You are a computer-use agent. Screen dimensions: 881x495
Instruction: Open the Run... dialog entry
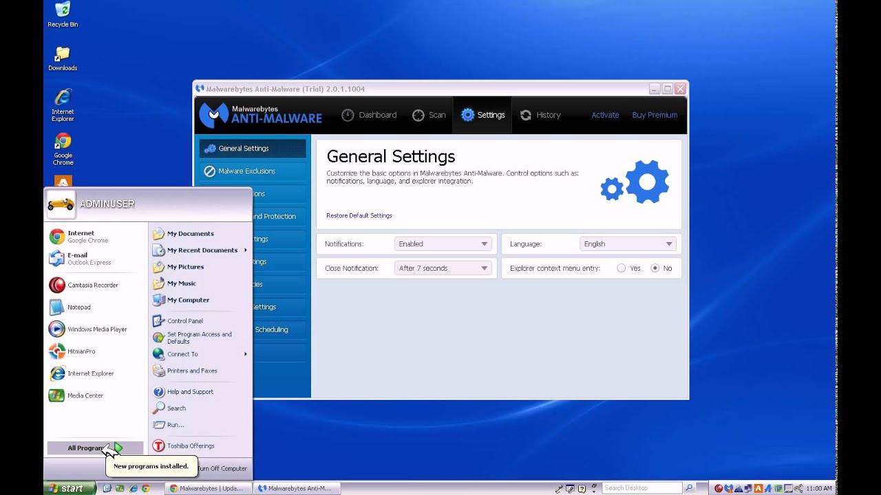point(200,424)
